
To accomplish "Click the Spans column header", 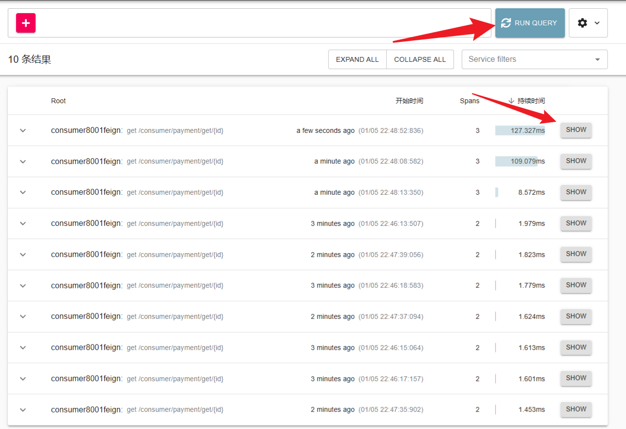I will click(x=469, y=101).
